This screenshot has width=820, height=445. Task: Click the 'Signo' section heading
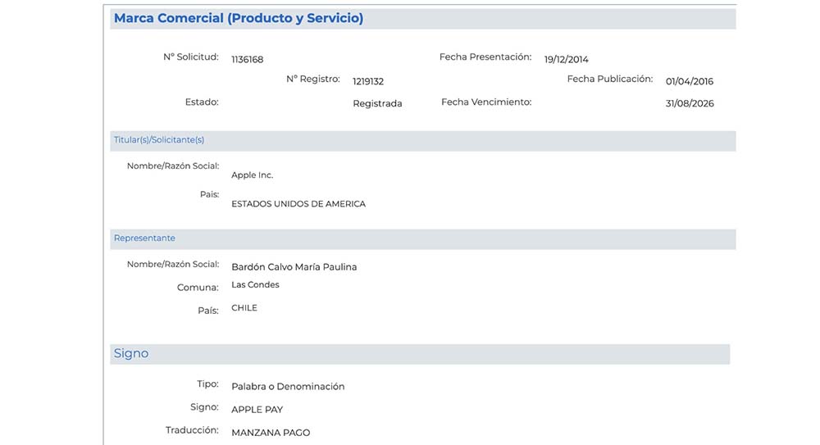click(x=131, y=353)
